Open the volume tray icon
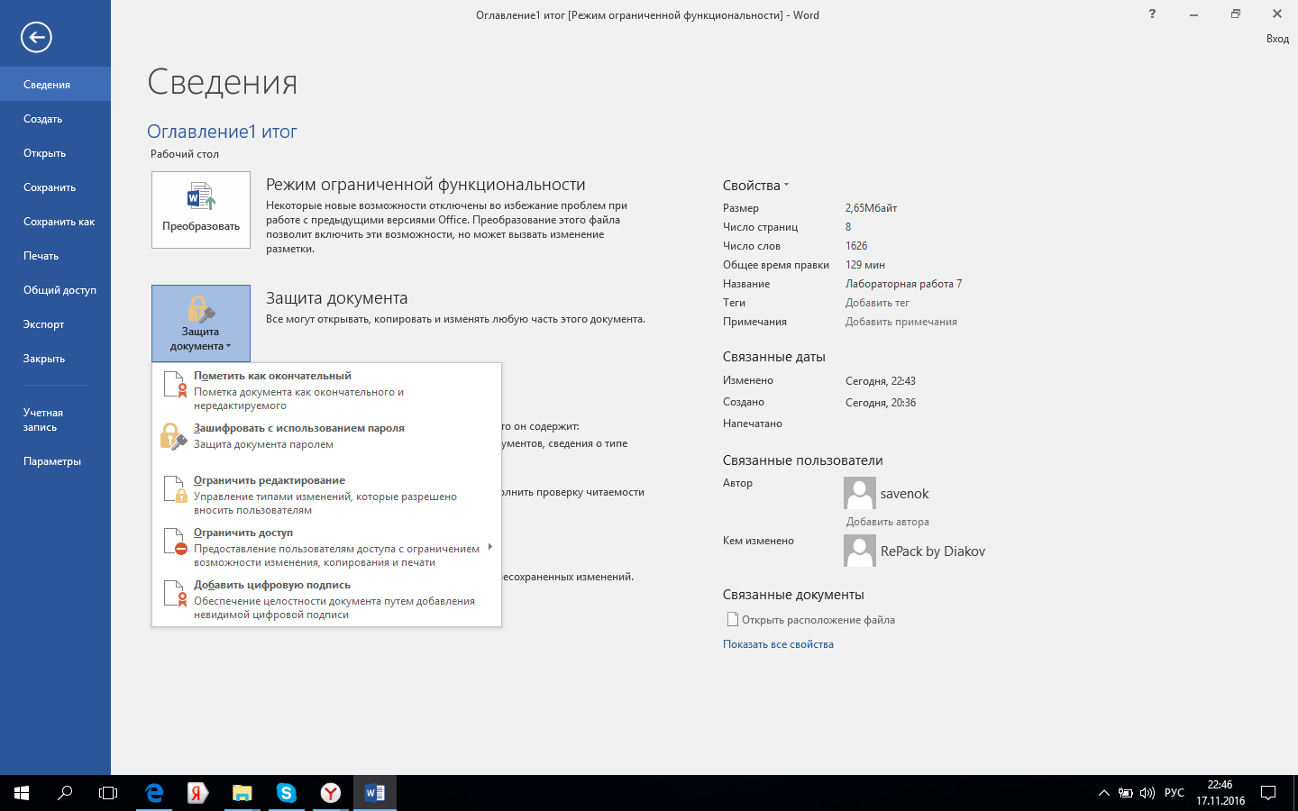This screenshot has height=811, width=1298. click(x=1147, y=793)
